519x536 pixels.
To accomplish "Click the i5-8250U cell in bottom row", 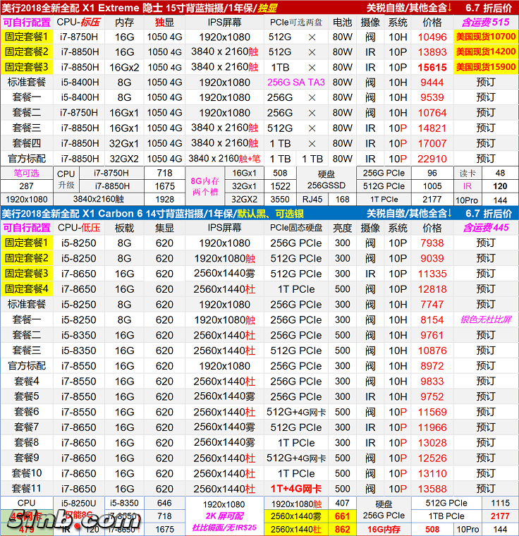I will [79, 503].
